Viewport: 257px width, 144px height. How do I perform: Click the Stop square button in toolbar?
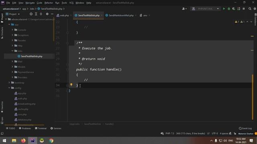pos(244,9)
